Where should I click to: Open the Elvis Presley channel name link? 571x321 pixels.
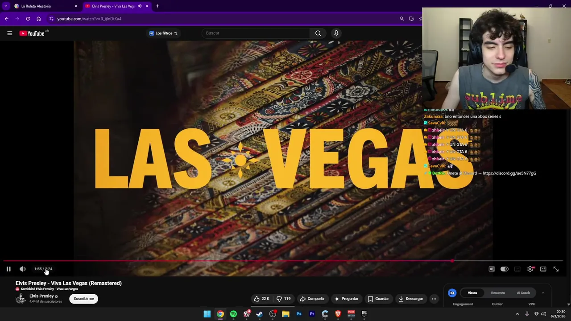click(x=41, y=296)
